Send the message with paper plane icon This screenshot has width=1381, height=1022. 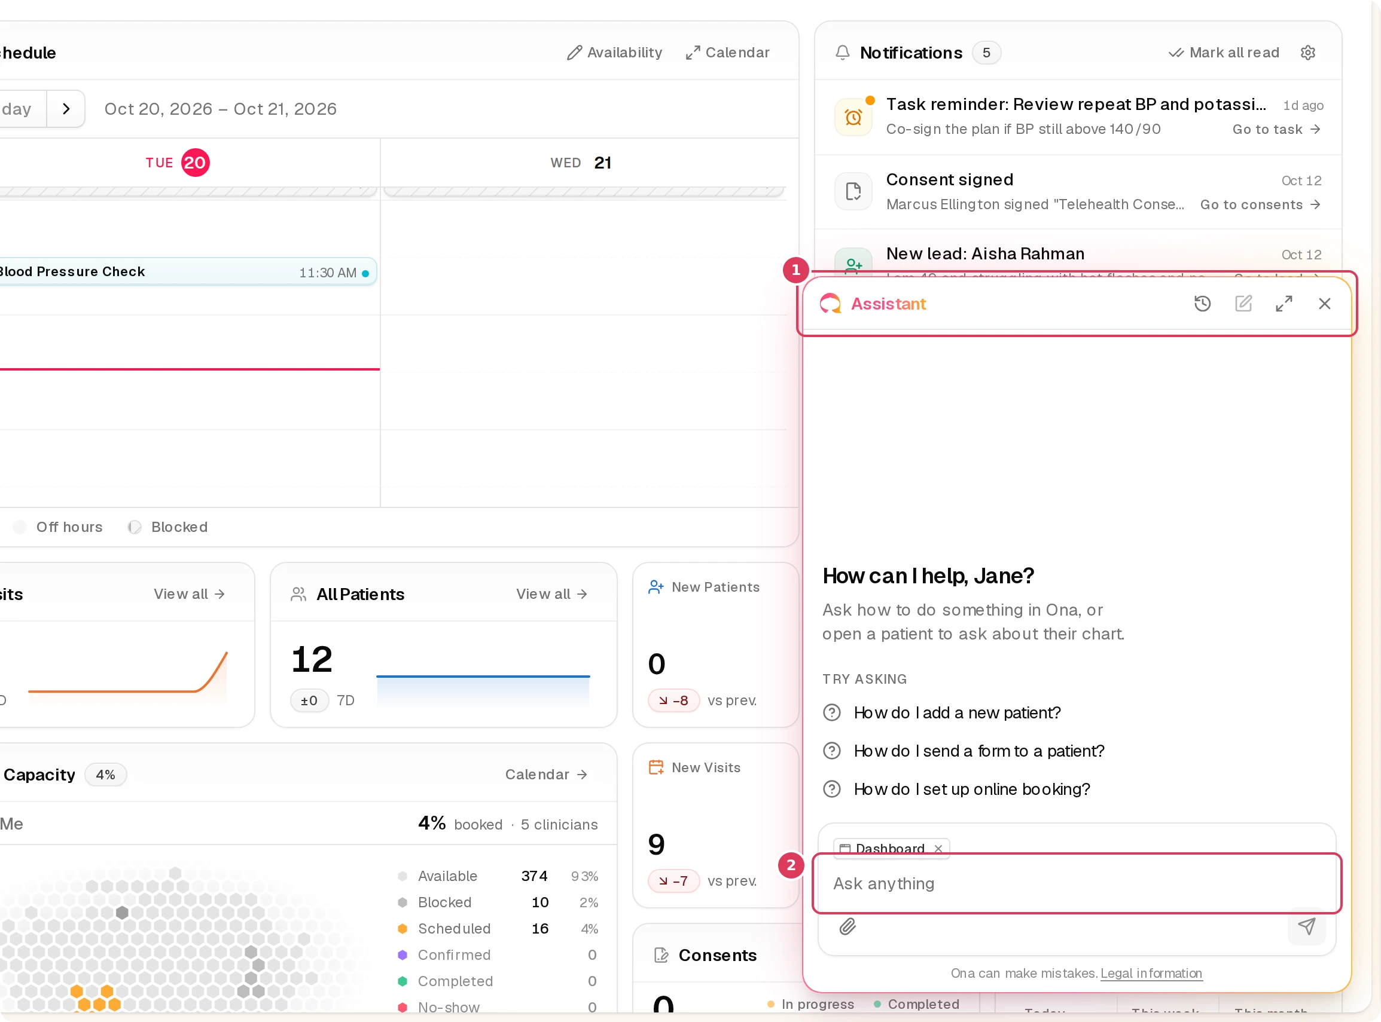click(x=1306, y=926)
